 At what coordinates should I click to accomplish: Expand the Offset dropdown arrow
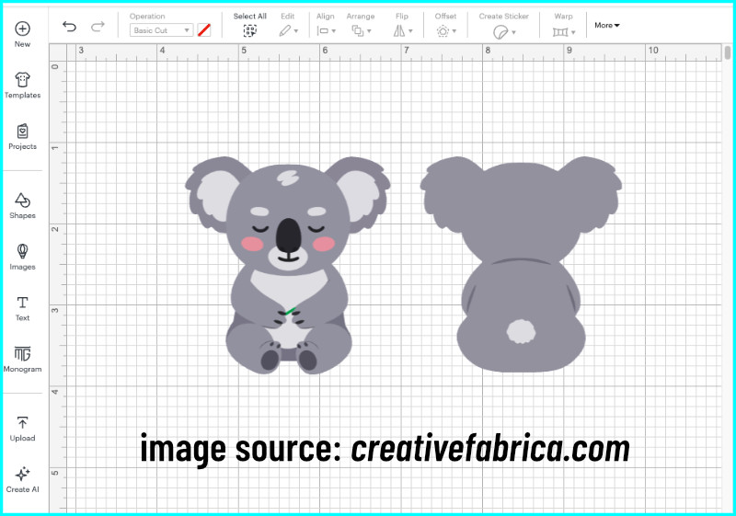click(x=454, y=31)
